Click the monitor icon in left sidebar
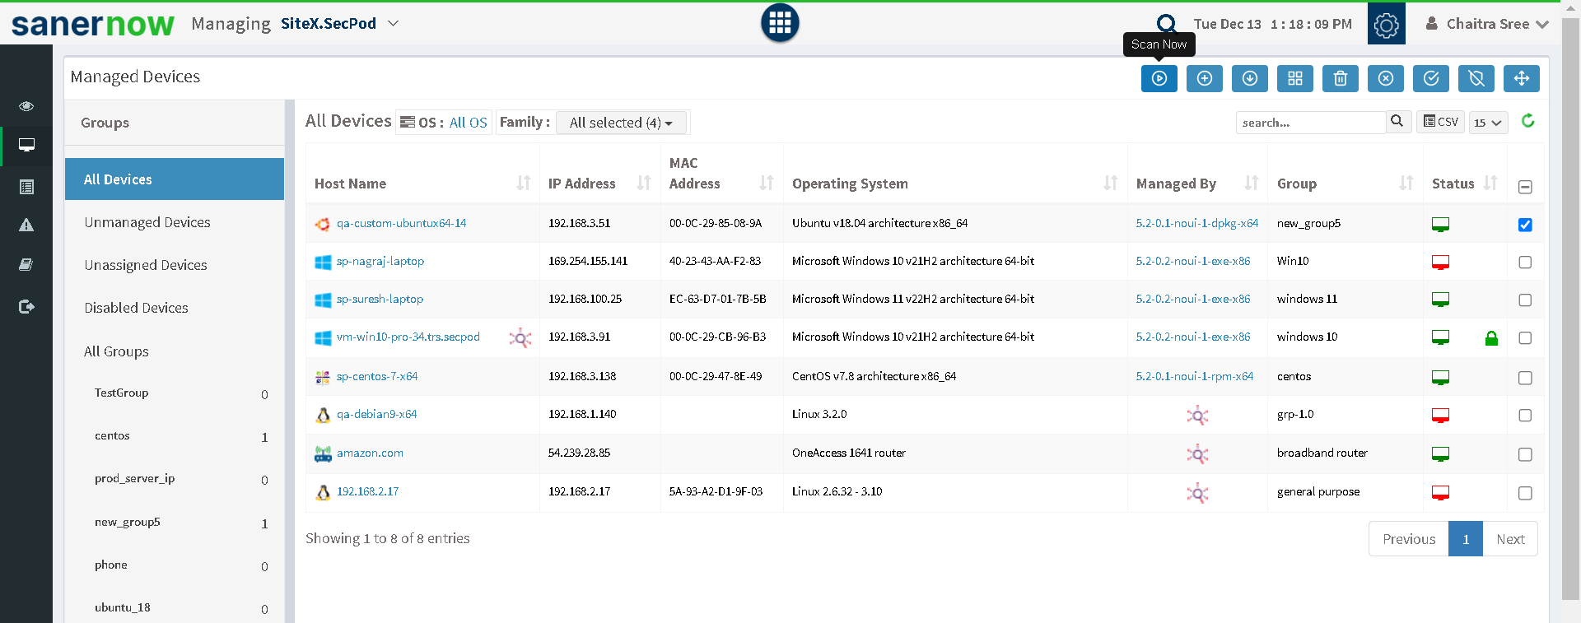Screen dimensions: 1581x623 (26, 146)
